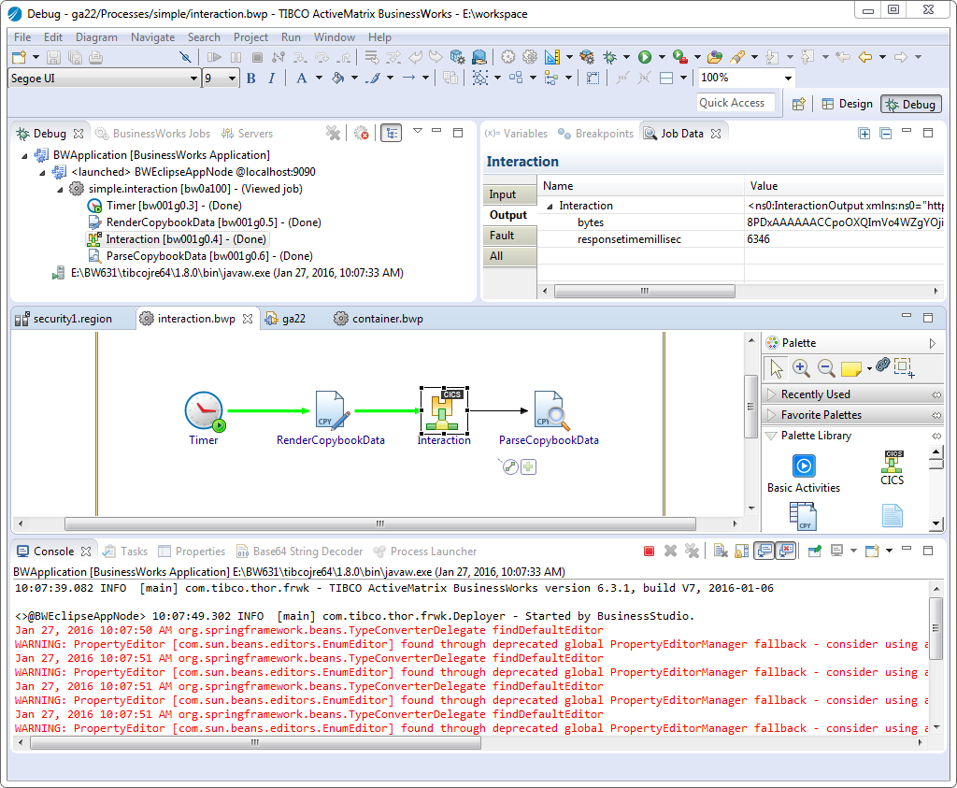Open the Diagram menu
957x788 pixels.
96,37
